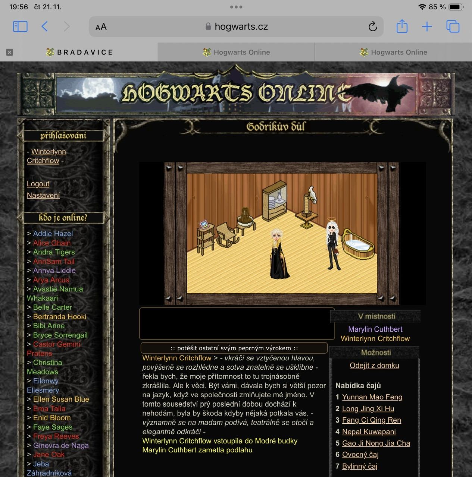
Task: Show the tab overview
Action: 453,26
